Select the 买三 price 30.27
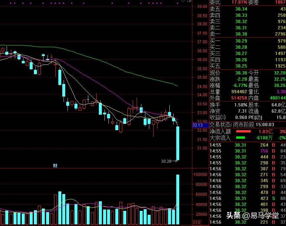Image resolution: width=286 pixels, height=226 pixels. coord(241,53)
